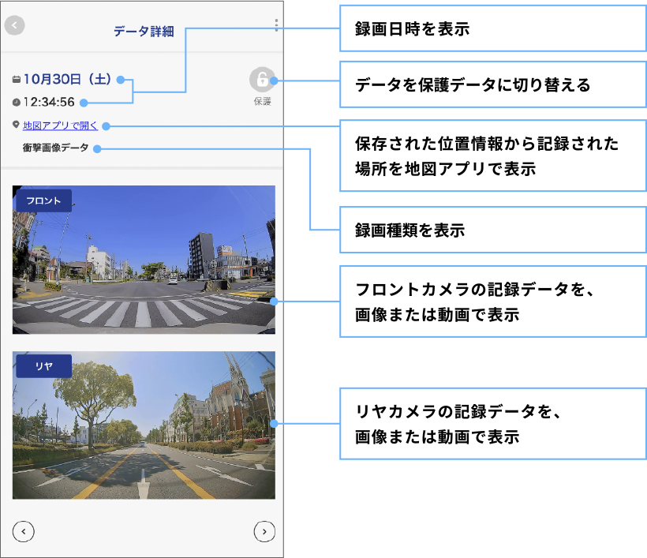Click the map pin icon
647x558 pixels.
tap(16, 124)
